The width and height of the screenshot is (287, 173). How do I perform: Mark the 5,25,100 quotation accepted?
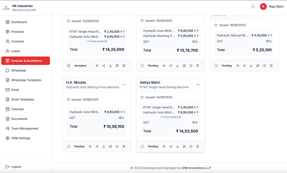(x=264, y=66)
